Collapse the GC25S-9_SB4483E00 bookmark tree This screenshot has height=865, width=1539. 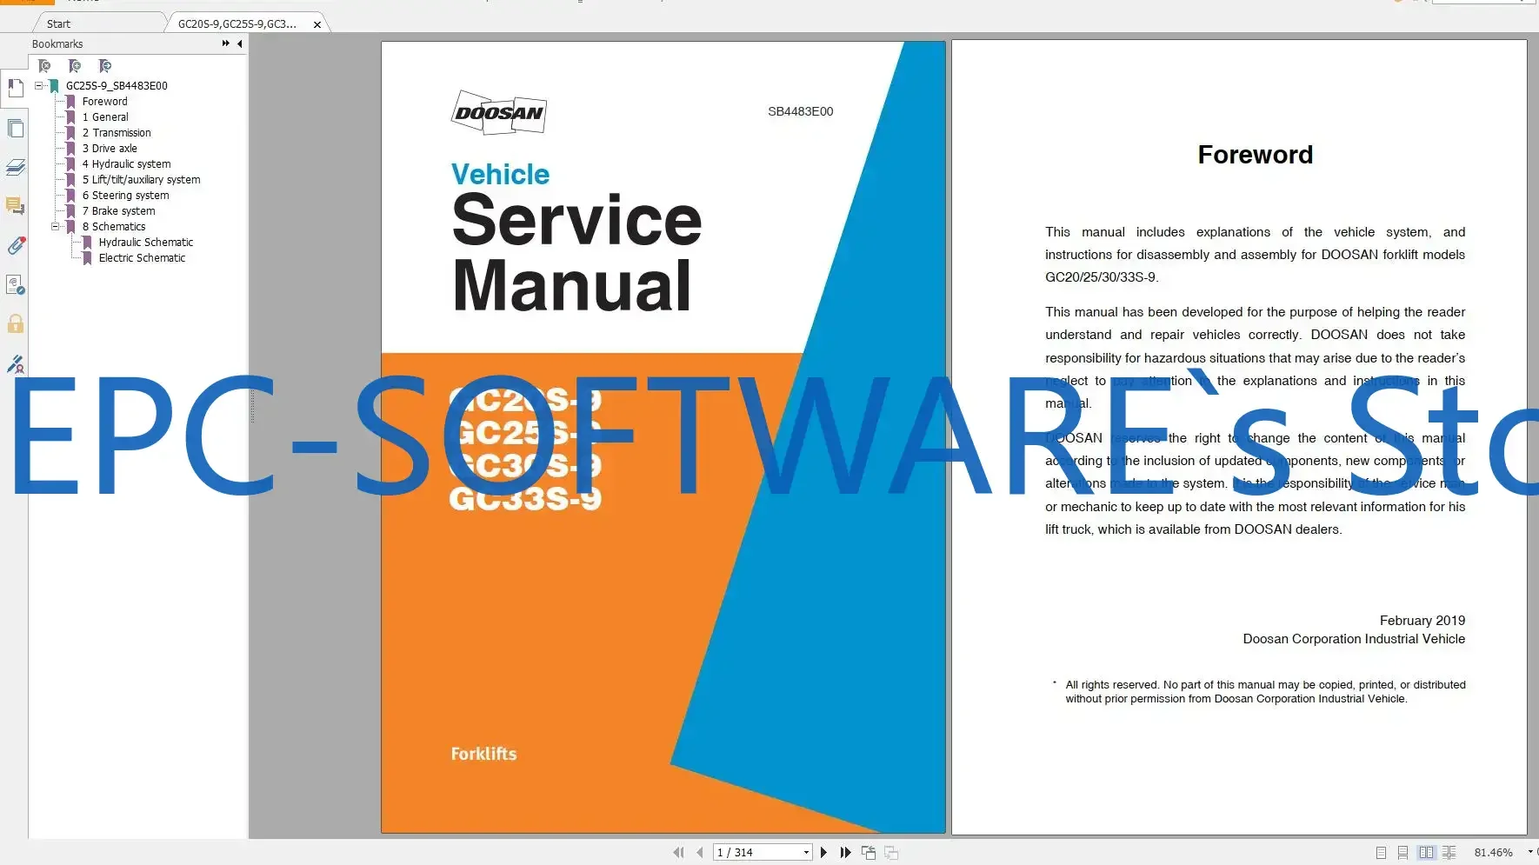pos(39,85)
